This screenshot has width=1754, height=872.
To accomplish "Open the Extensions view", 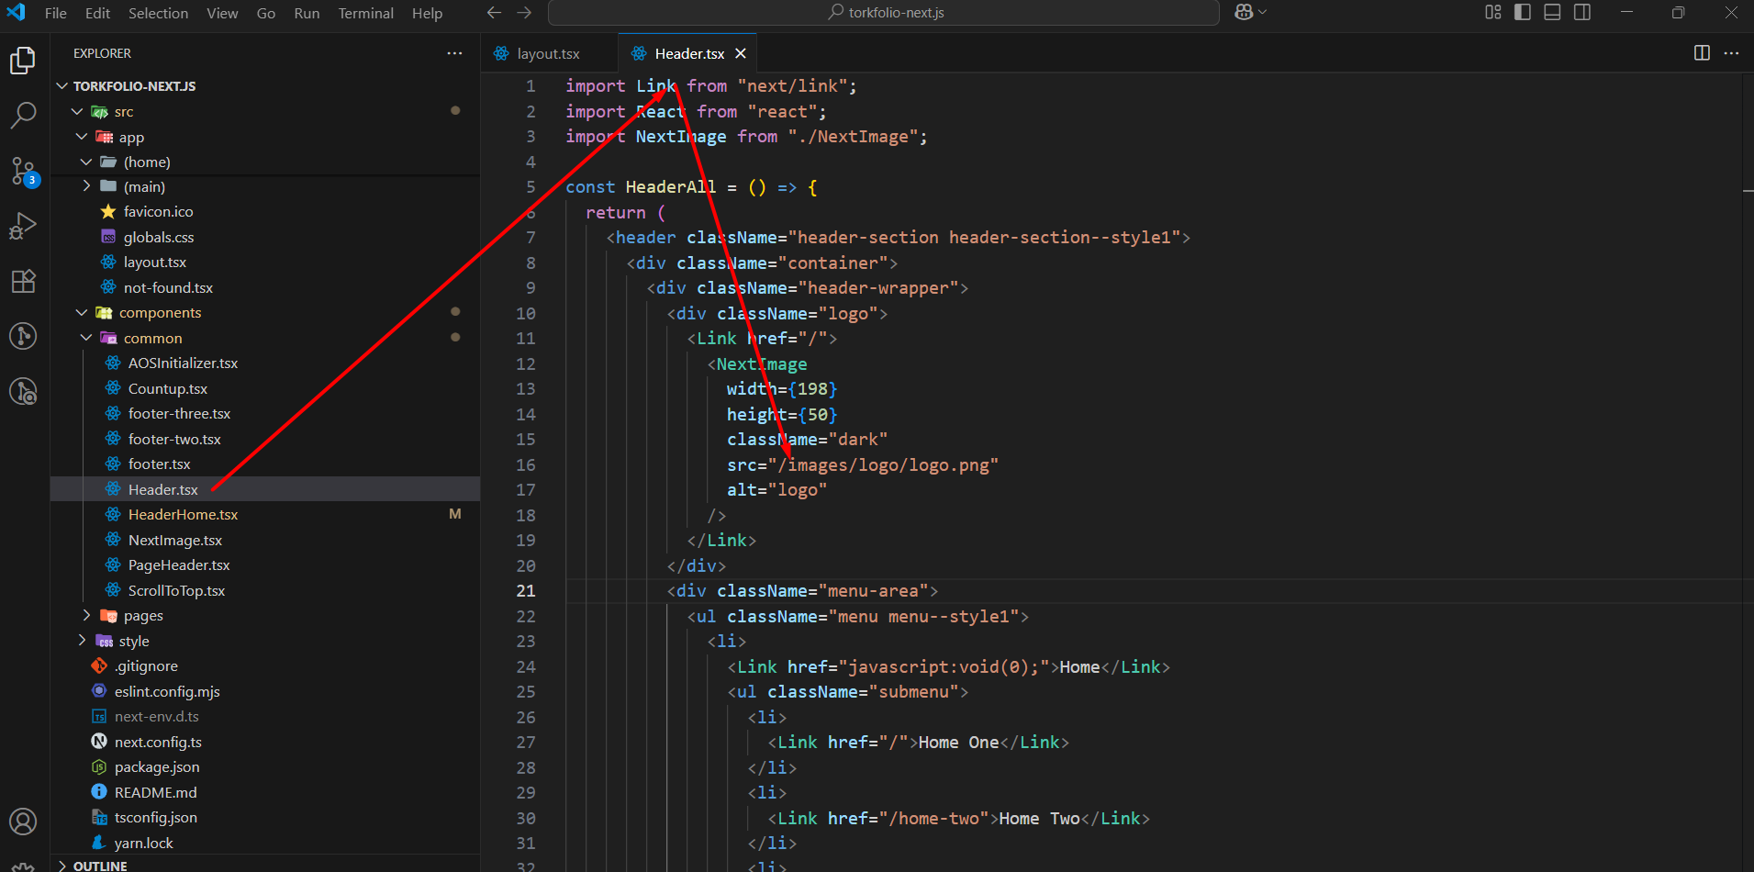I will tap(23, 281).
